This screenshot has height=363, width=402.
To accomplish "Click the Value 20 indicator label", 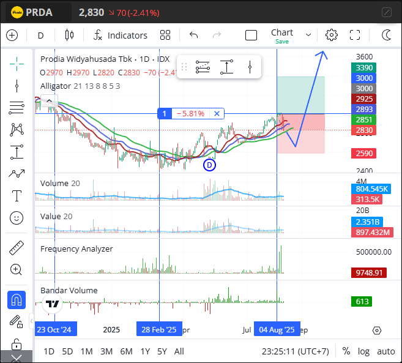I will coord(56,216).
